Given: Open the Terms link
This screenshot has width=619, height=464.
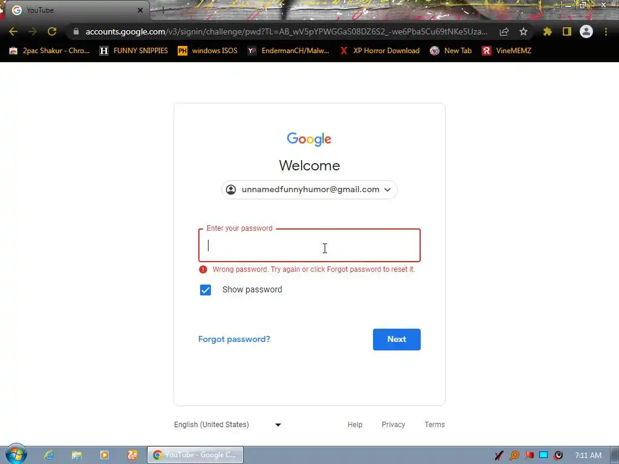Looking at the screenshot, I should (435, 425).
